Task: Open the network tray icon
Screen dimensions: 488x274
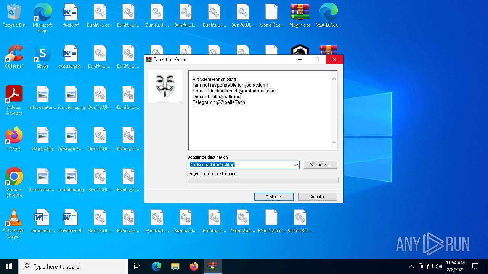Action: click(x=430, y=266)
